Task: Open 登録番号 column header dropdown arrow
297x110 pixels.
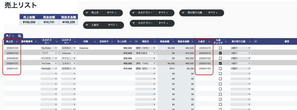Action: click(x=112, y=42)
